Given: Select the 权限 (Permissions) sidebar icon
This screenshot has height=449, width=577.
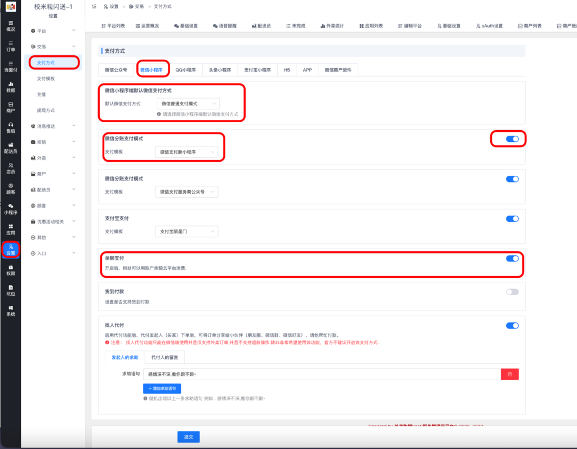Looking at the screenshot, I should pyautogui.click(x=10, y=269).
